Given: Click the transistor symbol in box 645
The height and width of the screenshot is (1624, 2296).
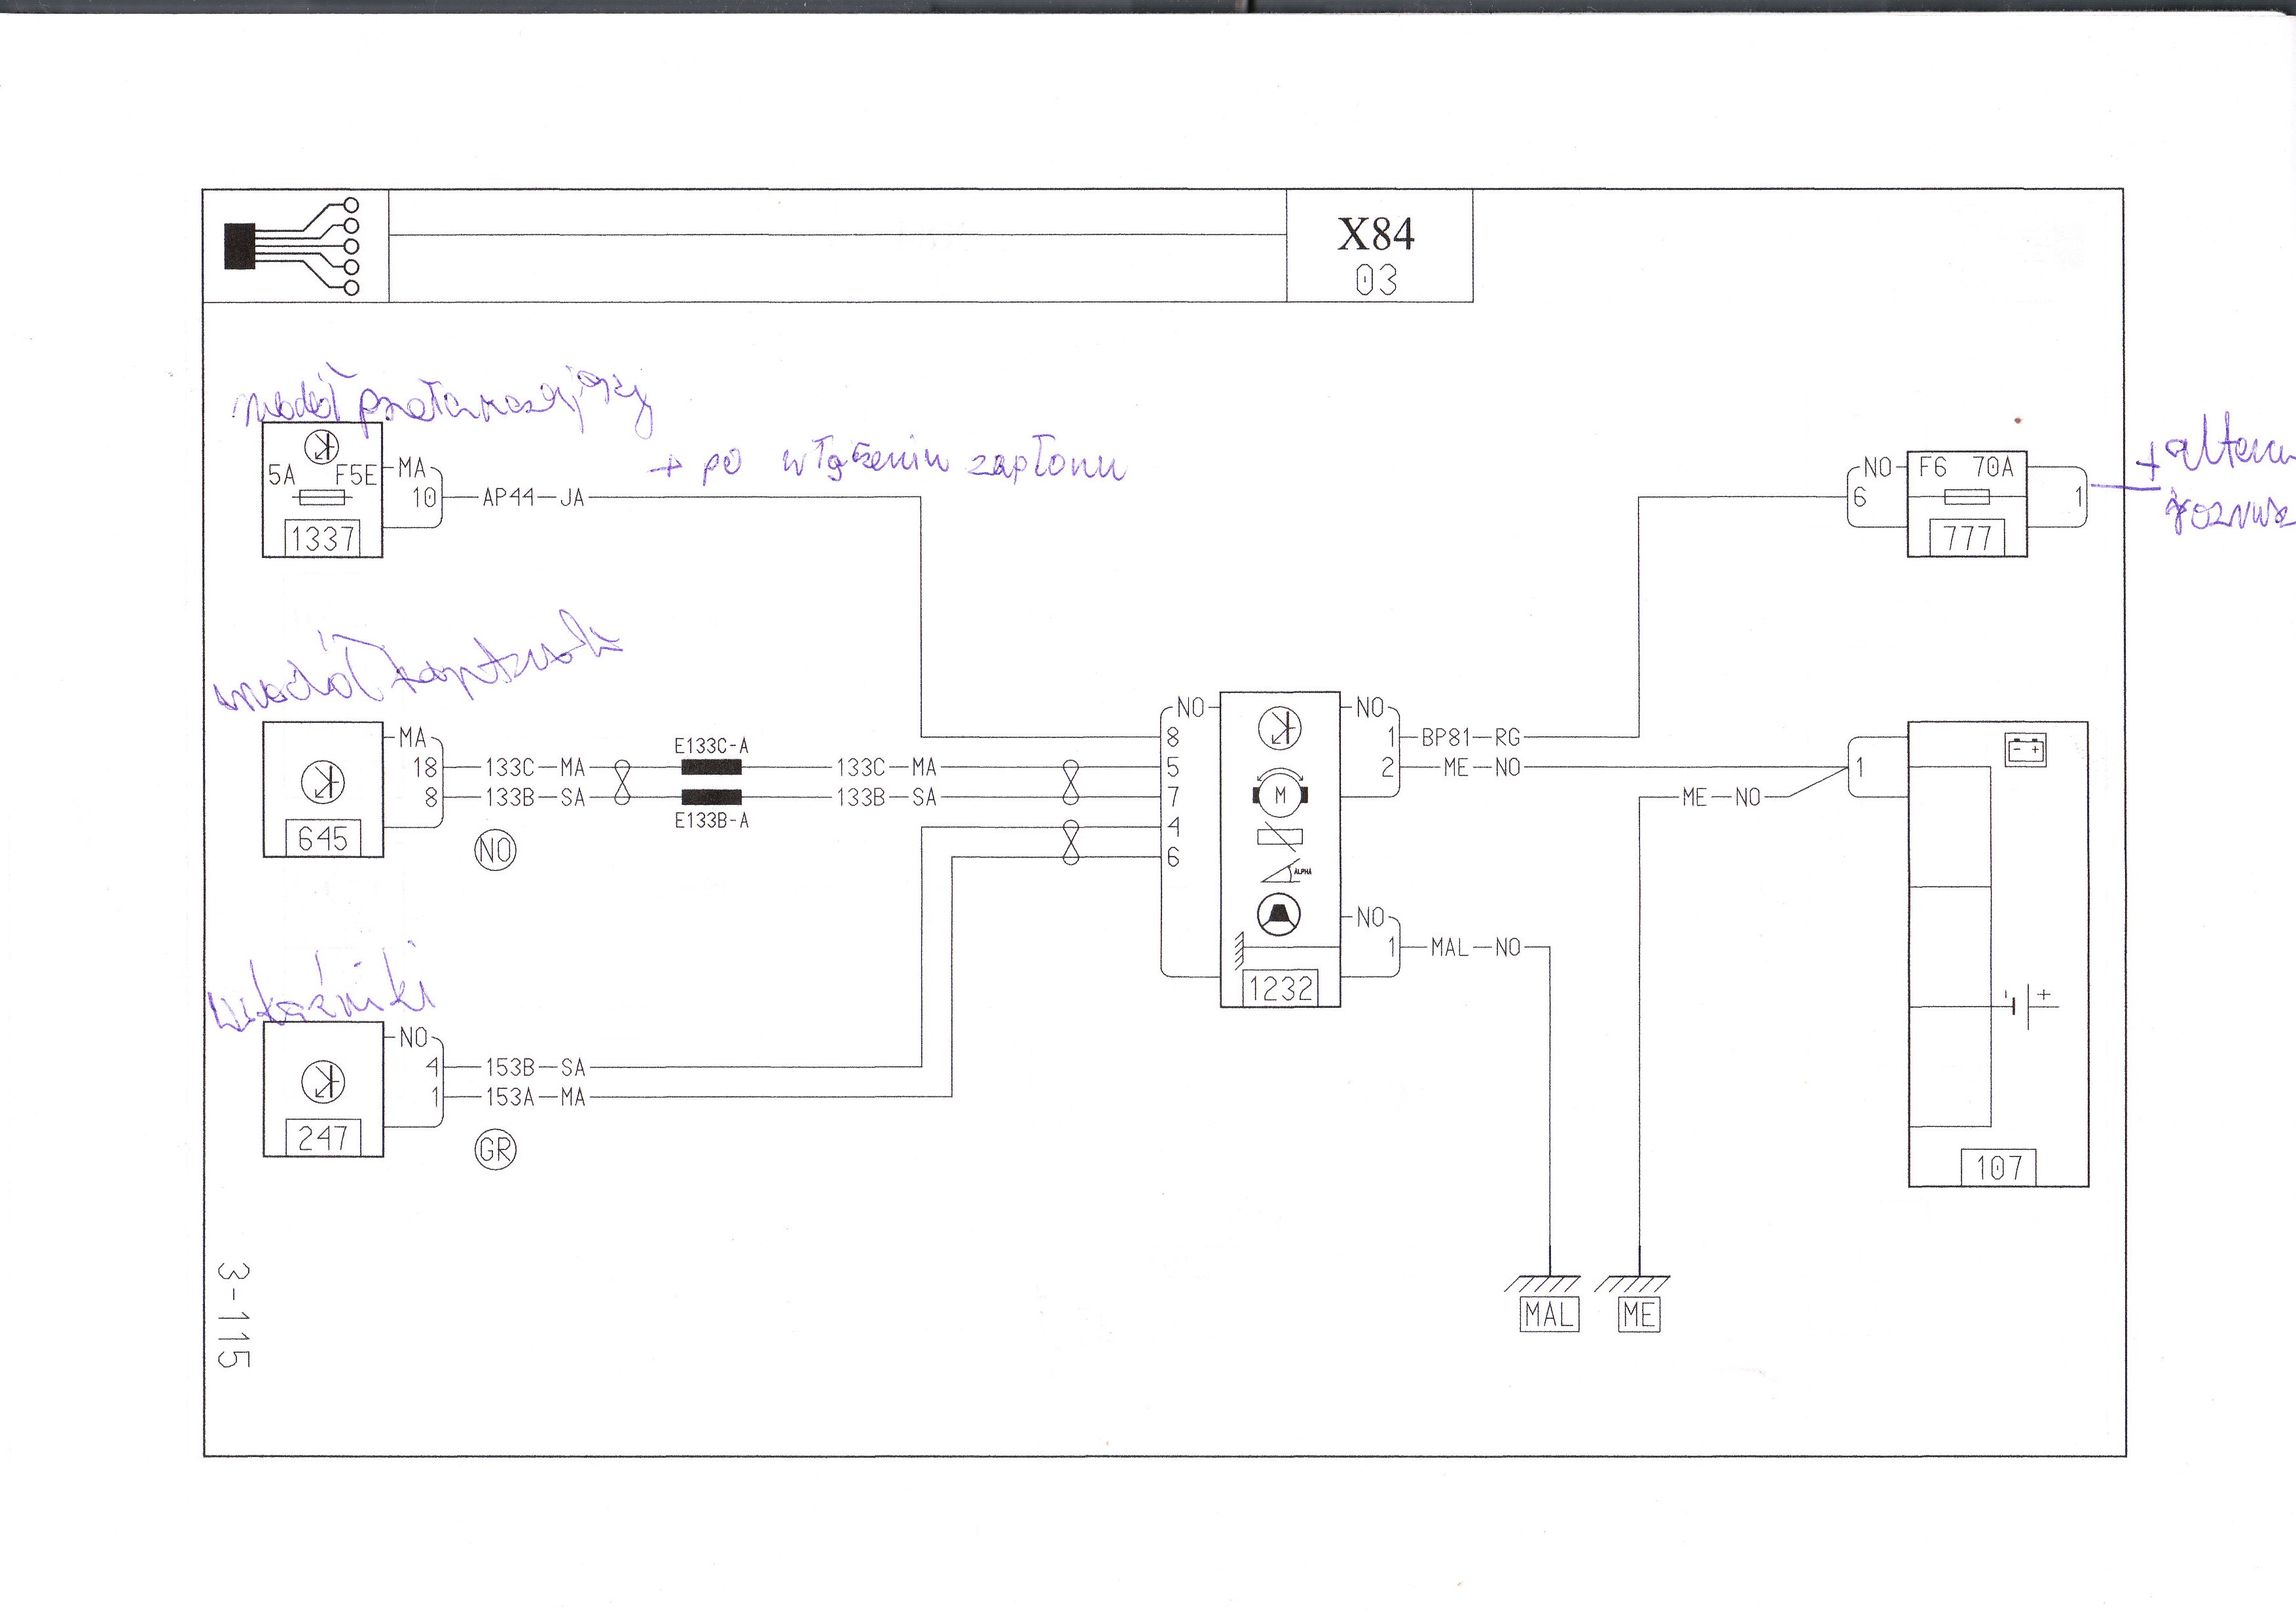Looking at the screenshot, I should [323, 781].
